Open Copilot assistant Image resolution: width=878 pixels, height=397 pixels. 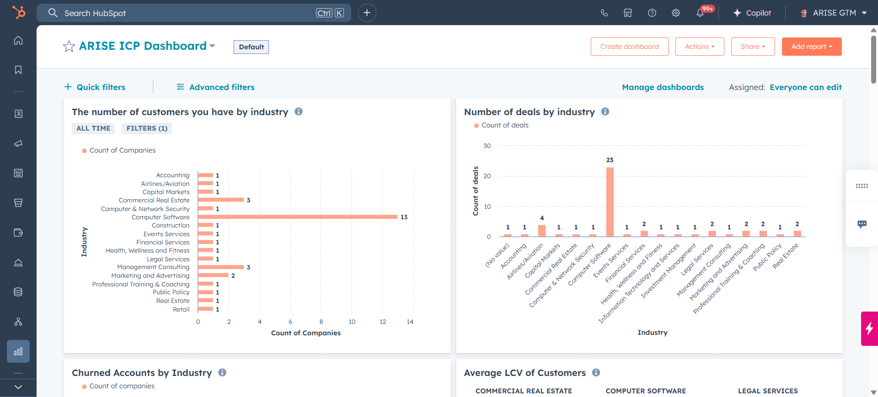pyautogui.click(x=752, y=13)
